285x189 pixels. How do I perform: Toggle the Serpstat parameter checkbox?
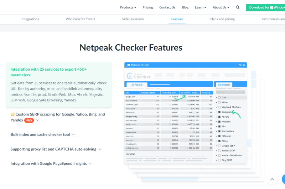pyautogui.click(x=219, y=112)
